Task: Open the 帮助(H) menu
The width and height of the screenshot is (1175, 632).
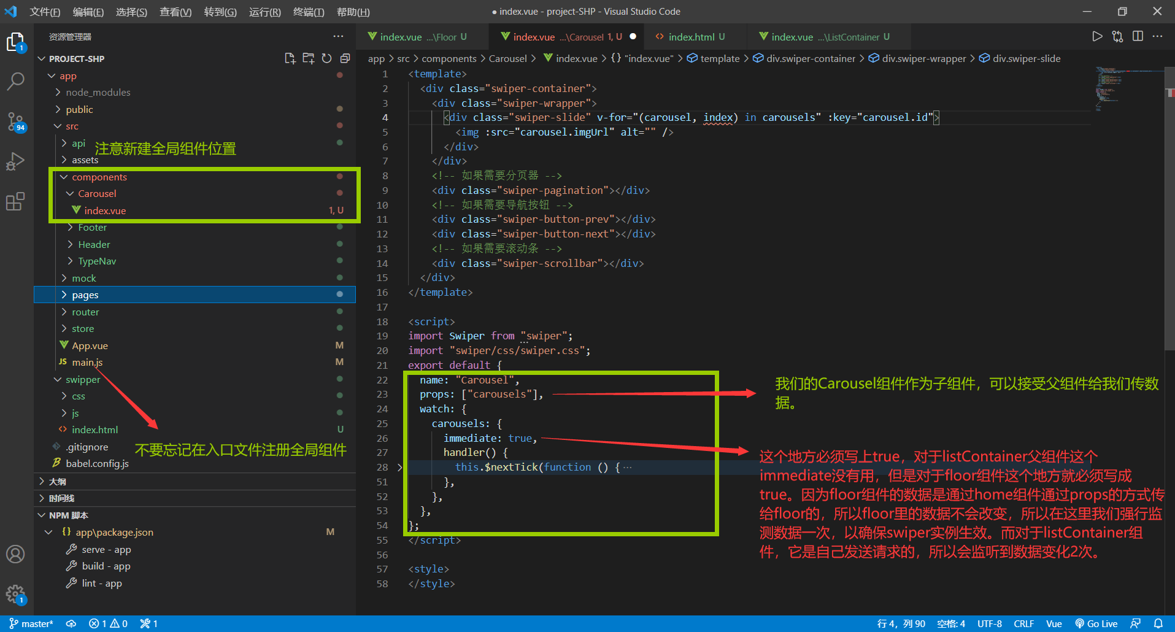Action: (x=353, y=12)
